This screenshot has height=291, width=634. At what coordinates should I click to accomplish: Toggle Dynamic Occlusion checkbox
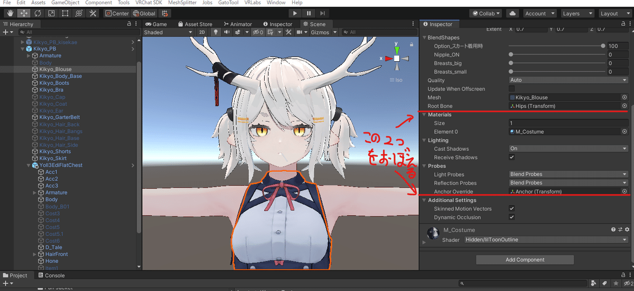click(x=511, y=217)
